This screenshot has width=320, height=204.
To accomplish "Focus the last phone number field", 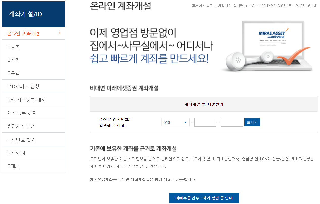I will pos(232,122).
